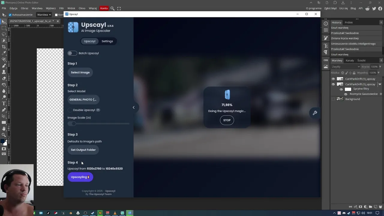Viewport: 384px width, 216px height.
Task: Toggle Batch Upscayl switch
Action: 72,53
